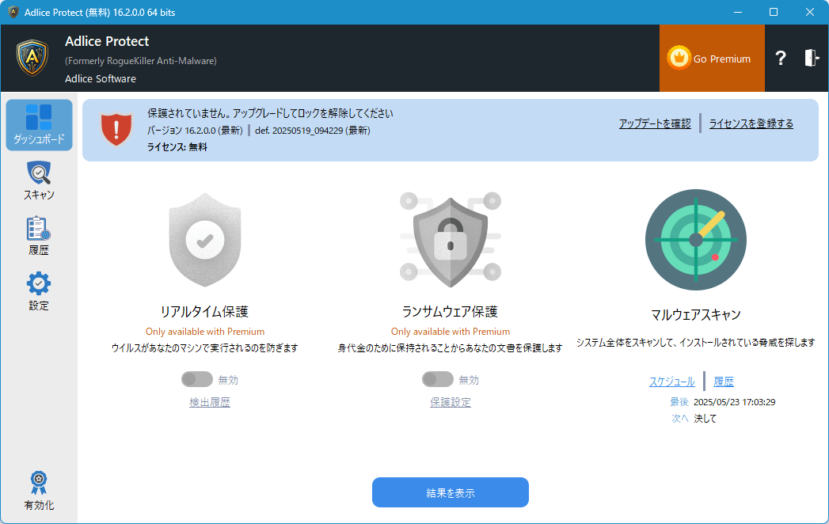Close the Adlice Protect window
This screenshot has height=524, width=829.
[x=809, y=12]
